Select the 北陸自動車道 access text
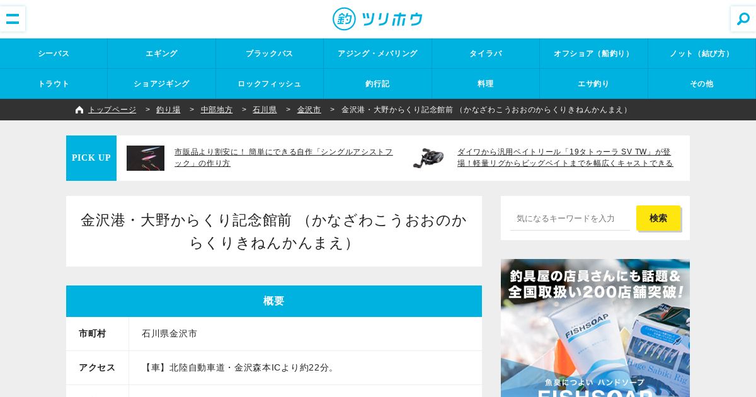 tap(239, 367)
